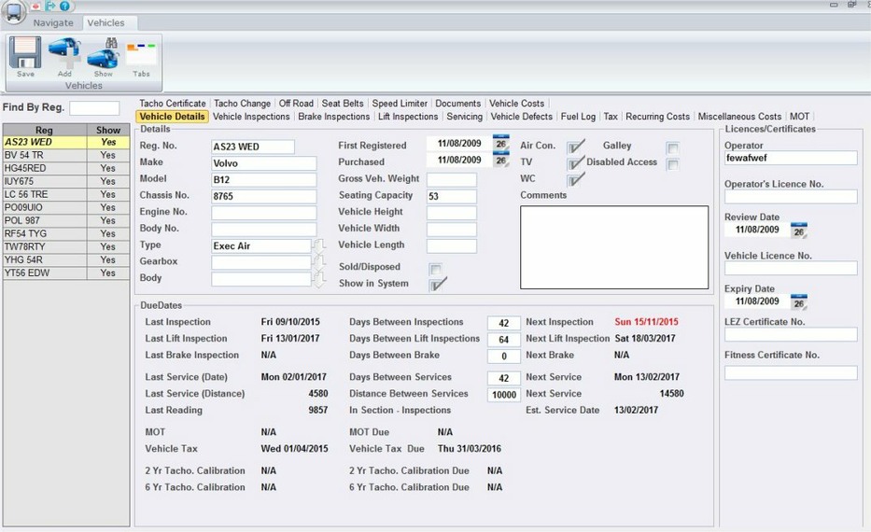This screenshot has width=871, height=532.
Task: Open the Gearbox dropdown arrow
Action: pyautogui.click(x=318, y=262)
